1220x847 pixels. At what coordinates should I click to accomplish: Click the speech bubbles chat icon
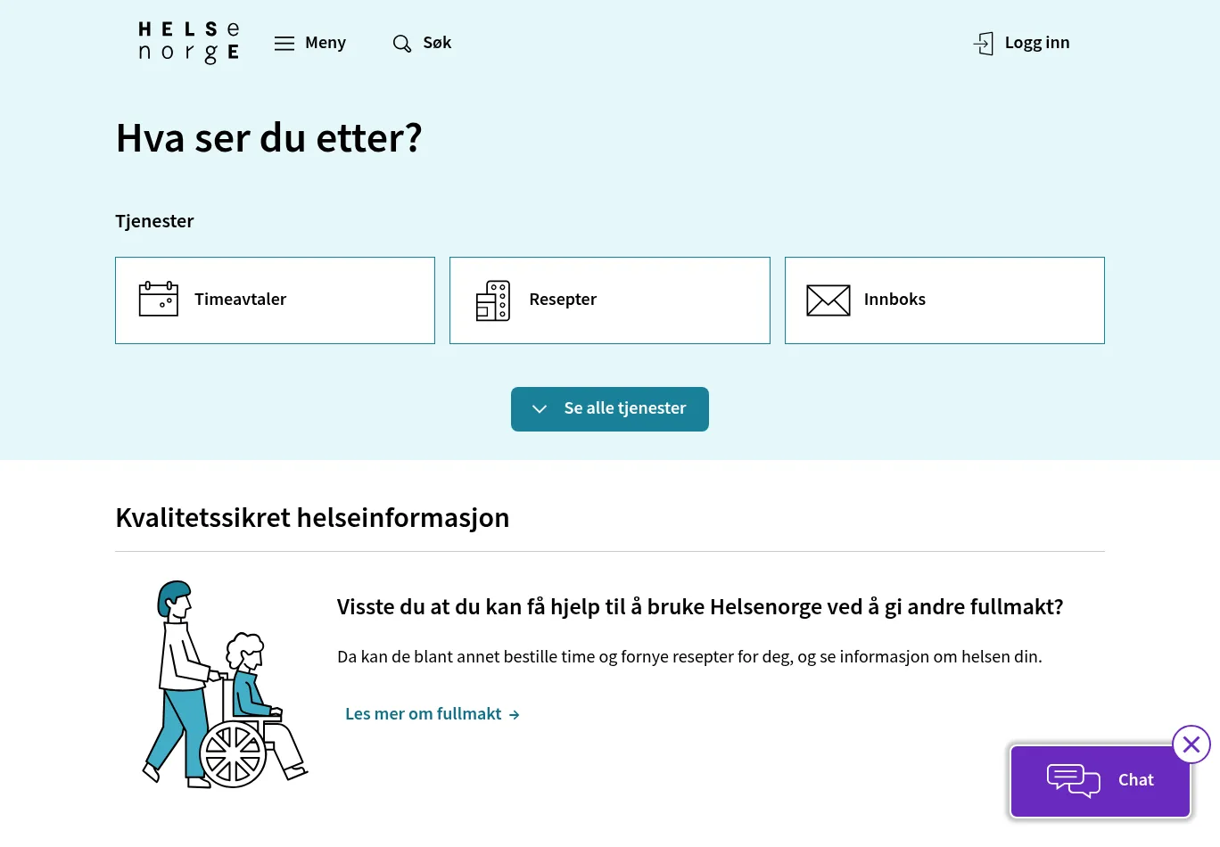(1073, 781)
